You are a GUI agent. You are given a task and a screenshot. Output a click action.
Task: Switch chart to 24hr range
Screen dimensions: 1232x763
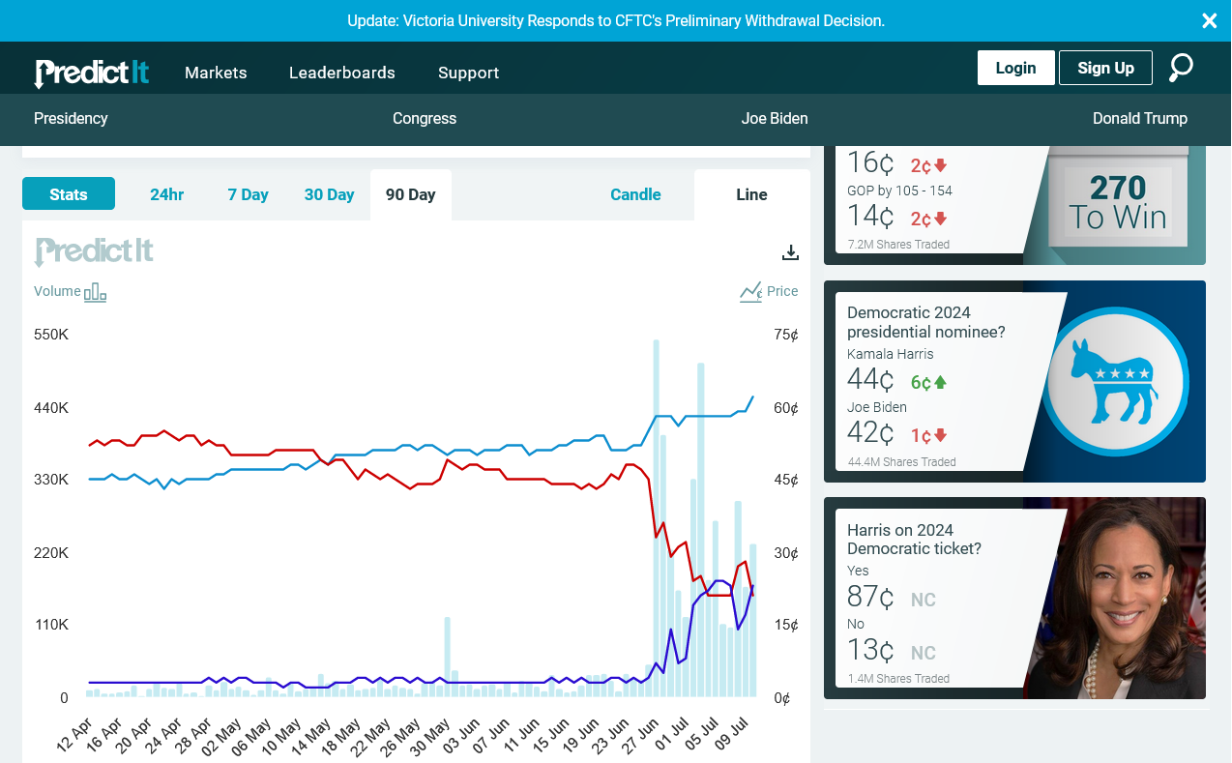pyautogui.click(x=166, y=194)
